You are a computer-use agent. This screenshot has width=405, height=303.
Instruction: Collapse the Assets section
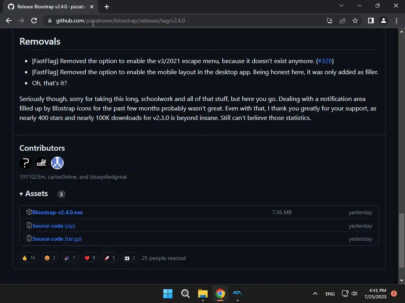coord(34,194)
